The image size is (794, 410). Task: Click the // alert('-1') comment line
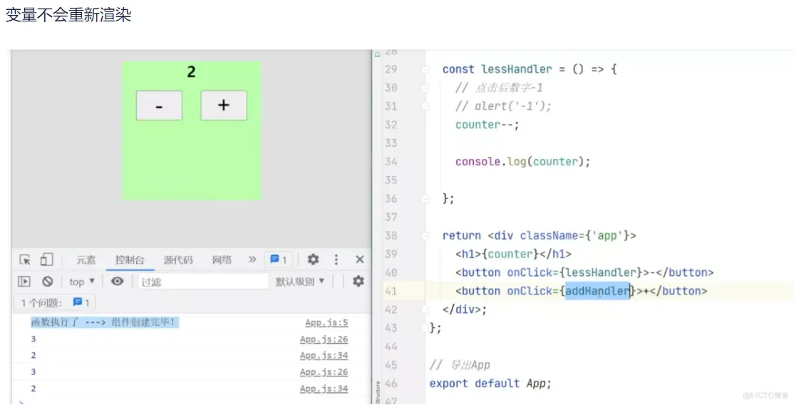click(503, 106)
